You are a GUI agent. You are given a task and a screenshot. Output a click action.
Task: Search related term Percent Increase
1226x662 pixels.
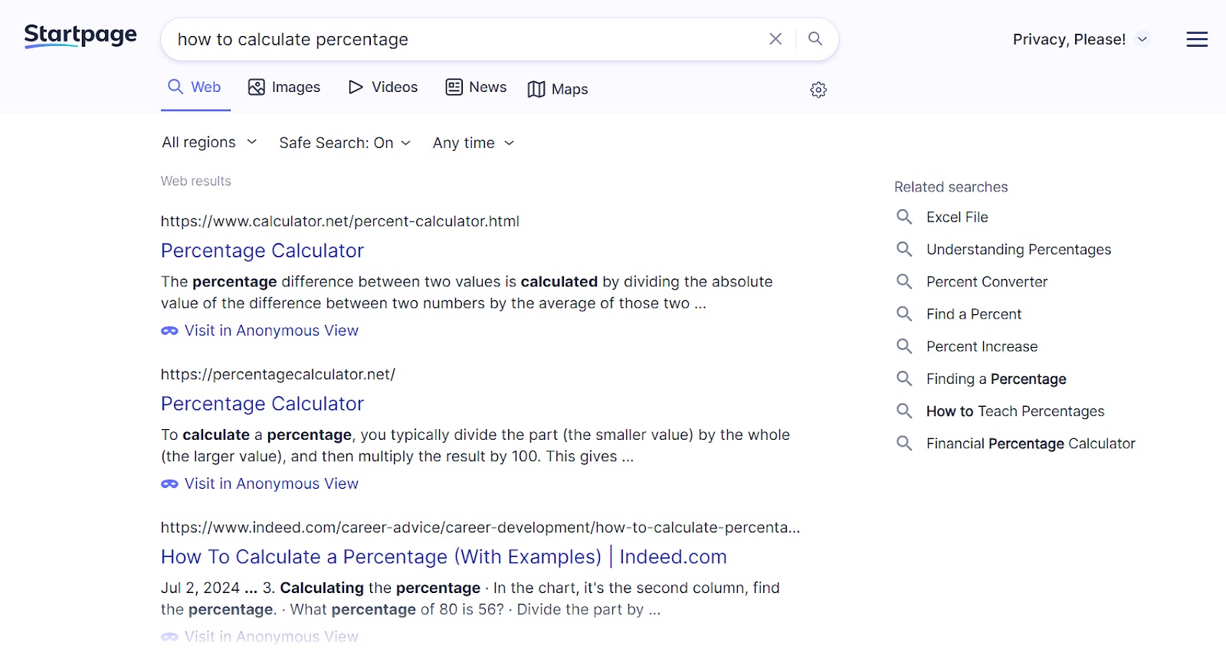[982, 346]
